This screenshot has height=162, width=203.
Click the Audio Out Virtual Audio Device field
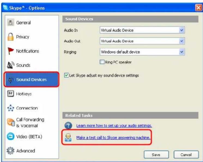pyautogui.click(x=142, y=41)
